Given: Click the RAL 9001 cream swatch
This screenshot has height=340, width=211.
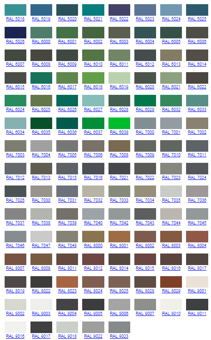Looking at the screenshot, I should coord(197,282).
